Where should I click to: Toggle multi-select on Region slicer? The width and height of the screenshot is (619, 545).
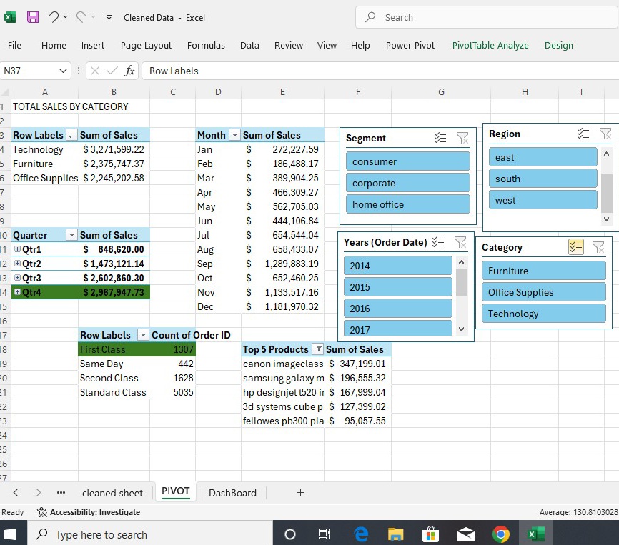click(583, 134)
